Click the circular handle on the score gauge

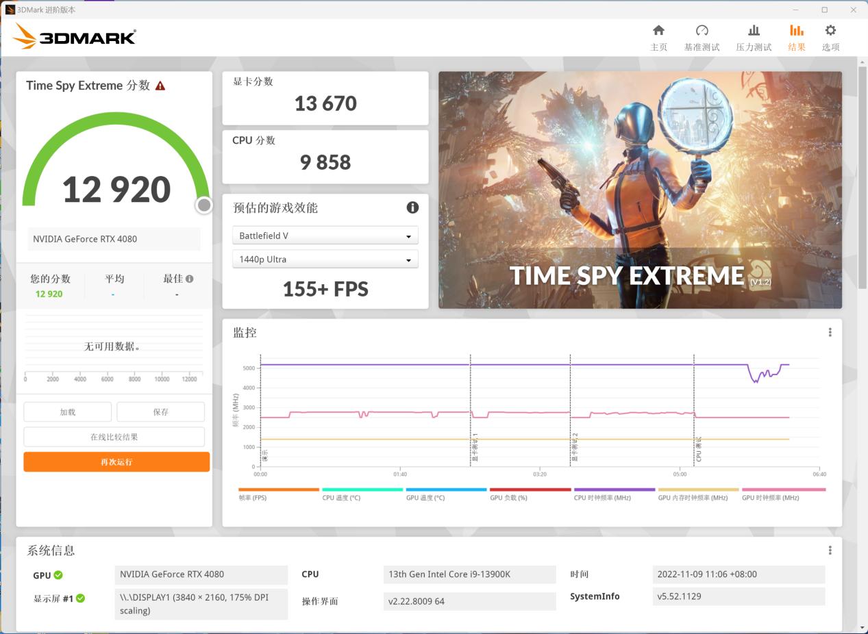tap(203, 204)
